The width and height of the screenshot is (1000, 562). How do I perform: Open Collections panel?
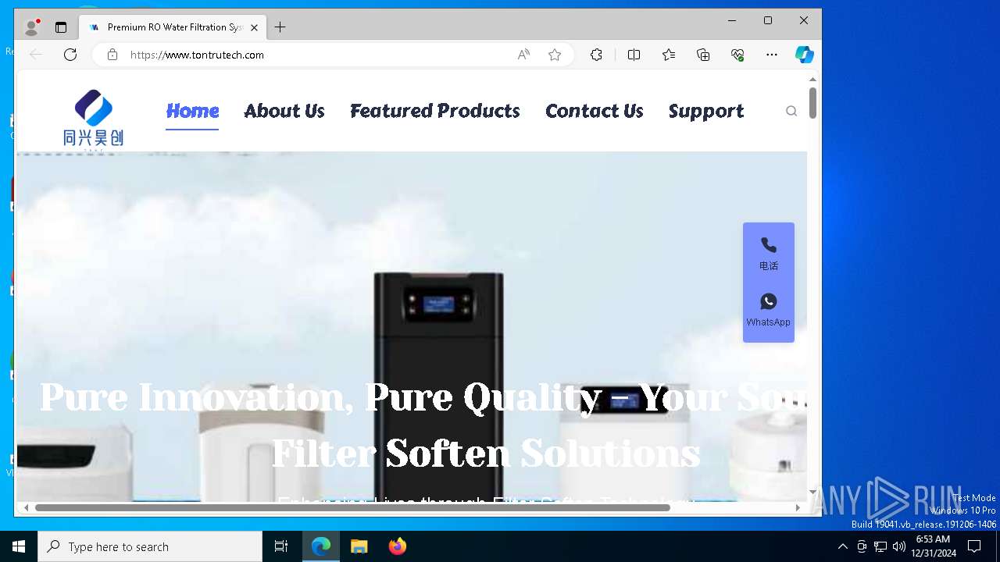tap(703, 55)
